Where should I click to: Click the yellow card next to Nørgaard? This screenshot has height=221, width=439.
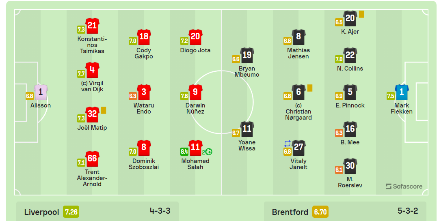coord(309,88)
